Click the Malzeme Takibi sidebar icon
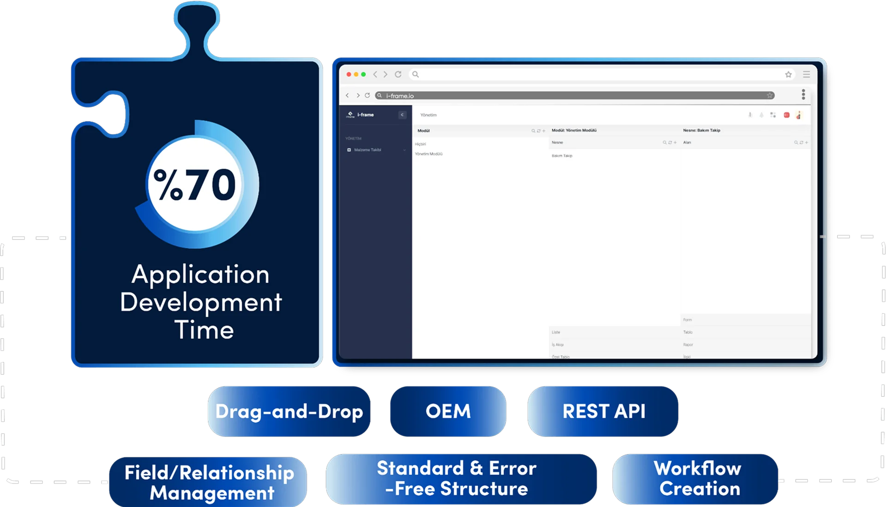The height and width of the screenshot is (507, 887). (x=349, y=150)
